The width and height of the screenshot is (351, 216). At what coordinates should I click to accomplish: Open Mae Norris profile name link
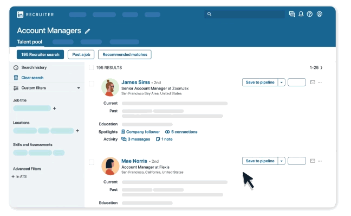[134, 161]
